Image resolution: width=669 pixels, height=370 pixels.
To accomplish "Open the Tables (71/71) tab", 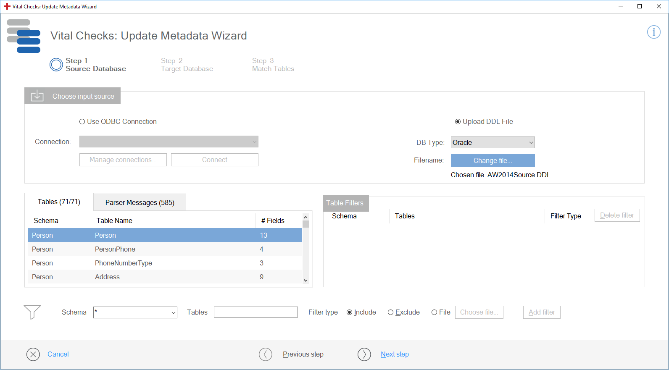I will [59, 202].
